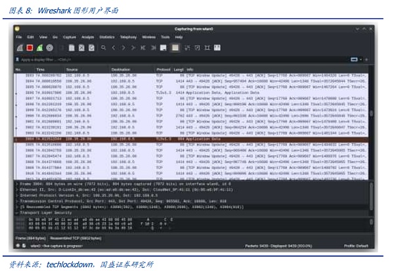Expand the Ethernet II tree item
394x271 pixels.
pyautogui.click(x=16, y=190)
